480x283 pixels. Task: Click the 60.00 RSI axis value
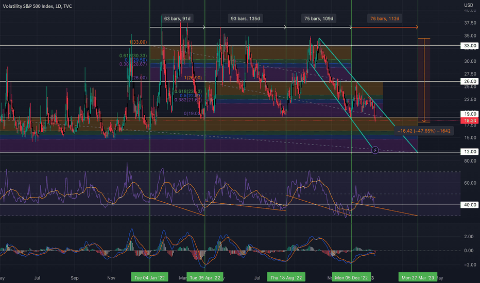tap(470, 183)
